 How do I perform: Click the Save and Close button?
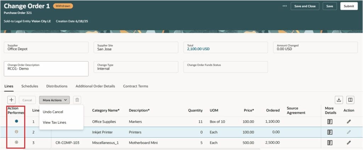(305, 6)
